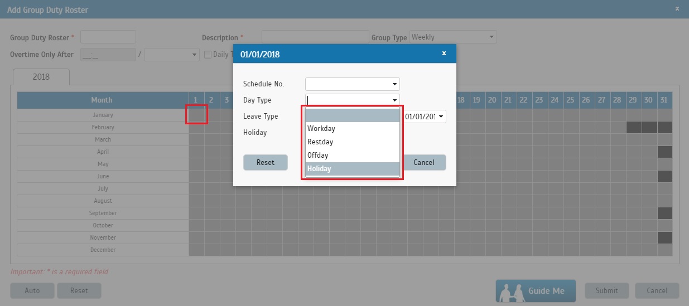This screenshot has width=689, height=306.
Task: Select Workday from Day Type list
Action: (x=352, y=129)
